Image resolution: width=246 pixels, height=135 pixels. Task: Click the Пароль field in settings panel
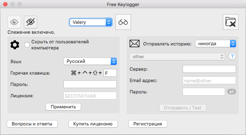pos(90,84)
